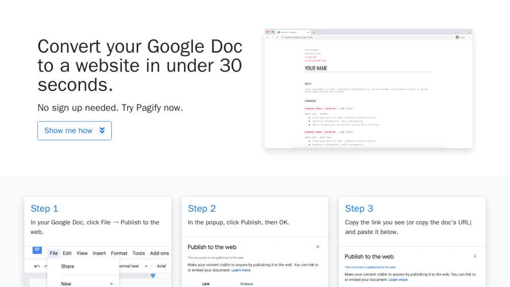Viewport: 510px width, 287px height.
Task: Open the resume example browser preview image
Action: tap(369, 89)
